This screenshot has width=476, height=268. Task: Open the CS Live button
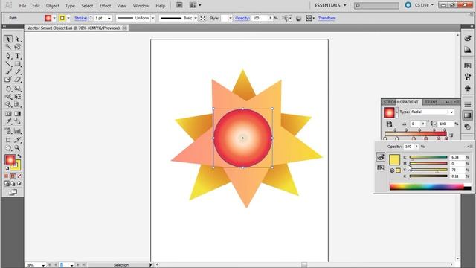click(419, 5)
